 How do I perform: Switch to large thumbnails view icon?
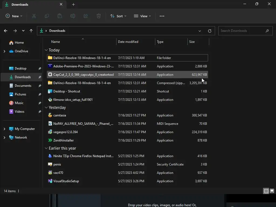[x=272, y=191]
